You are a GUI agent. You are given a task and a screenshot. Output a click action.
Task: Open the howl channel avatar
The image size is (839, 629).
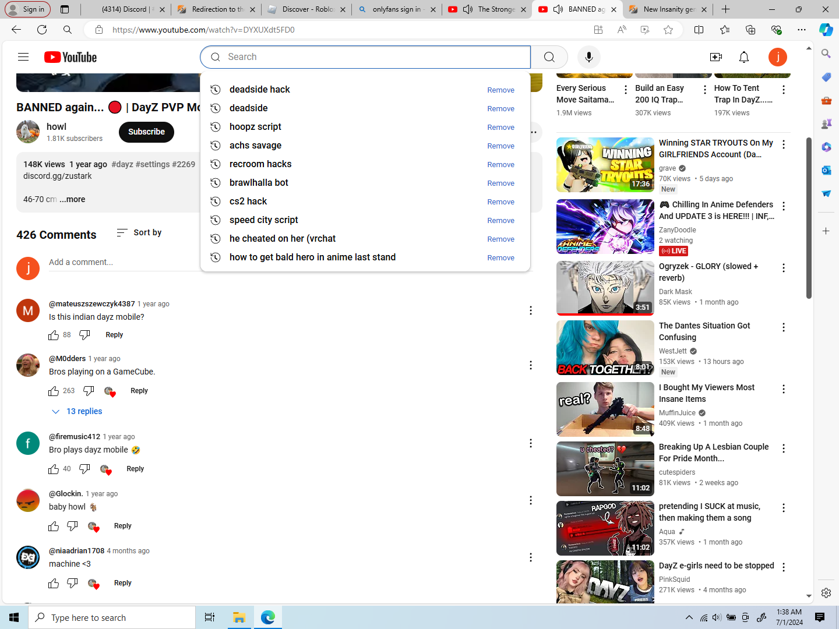click(x=28, y=132)
